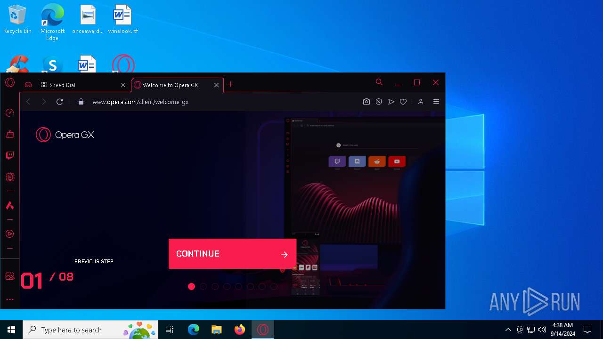Click the 01 / 08 step counter
This screenshot has height=339, width=603.
tap(47, 280)
